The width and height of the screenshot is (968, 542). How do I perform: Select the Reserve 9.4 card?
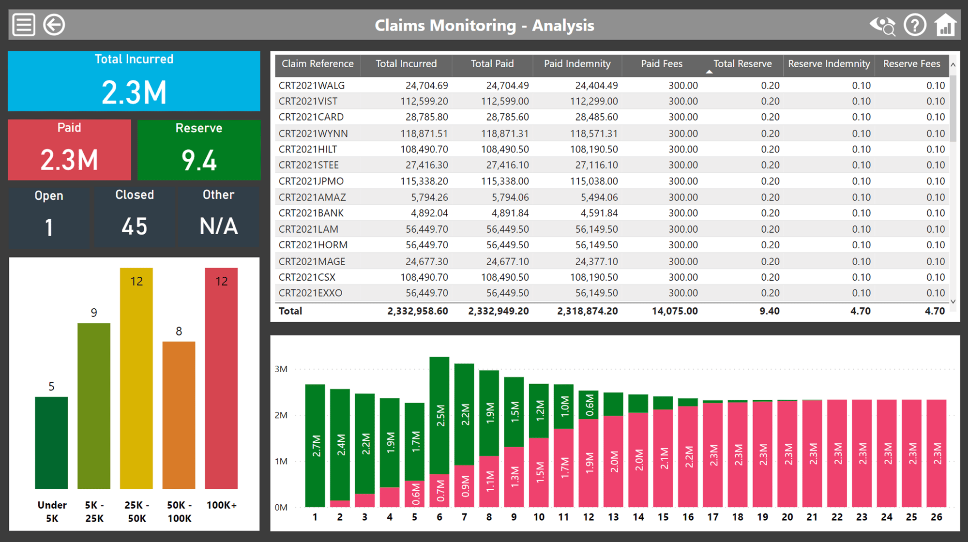[x=199, y=150]
